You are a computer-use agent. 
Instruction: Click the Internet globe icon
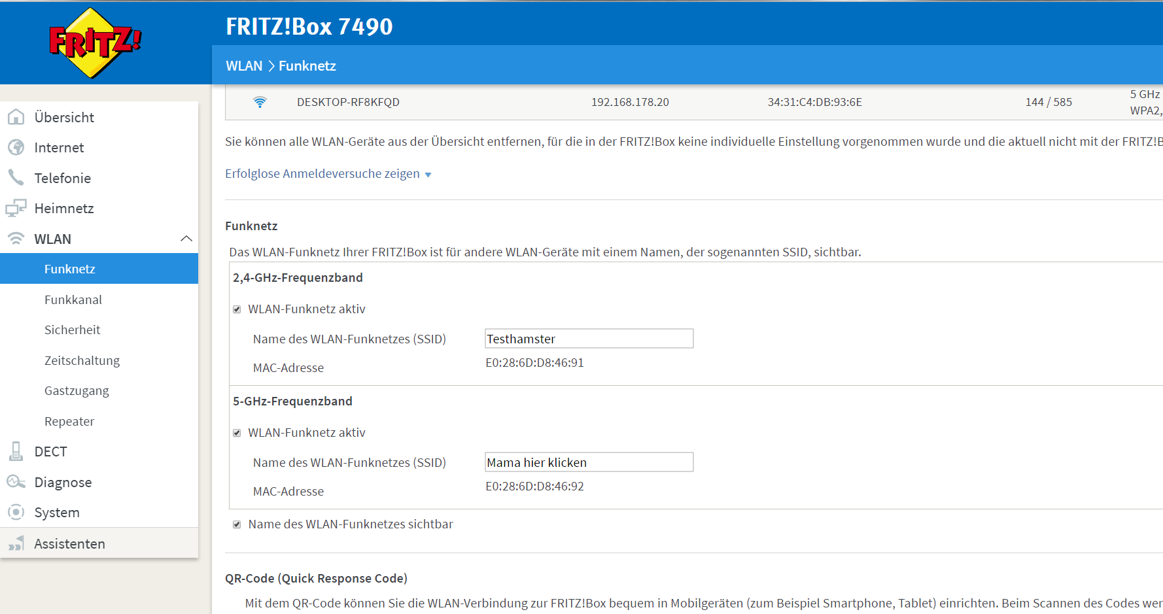[x=16, y=147]
